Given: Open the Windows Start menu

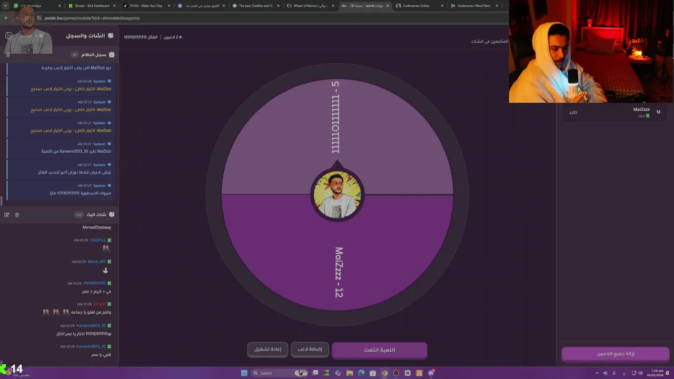Looking at the screenshot, I should click(x=244, y=373).
